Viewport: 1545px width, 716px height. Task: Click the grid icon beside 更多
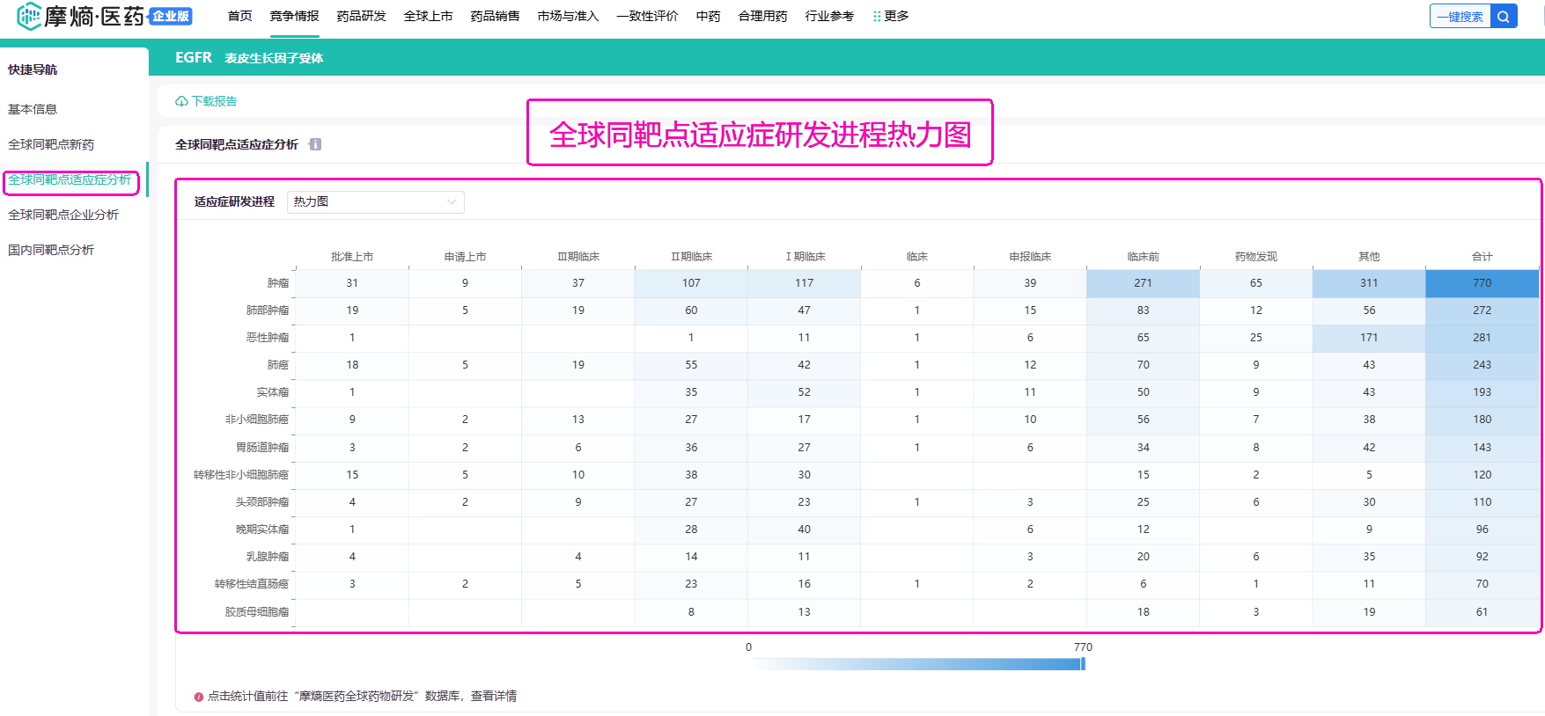877,17
